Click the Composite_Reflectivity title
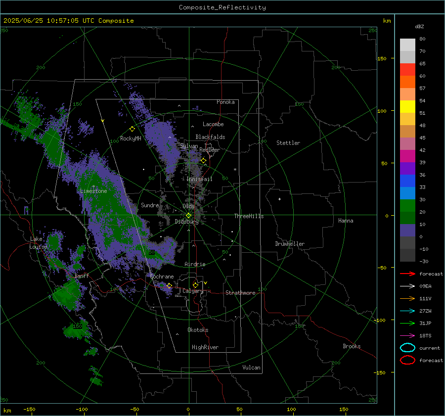Viewport: 445px width, 416px height. coord(222,7)
